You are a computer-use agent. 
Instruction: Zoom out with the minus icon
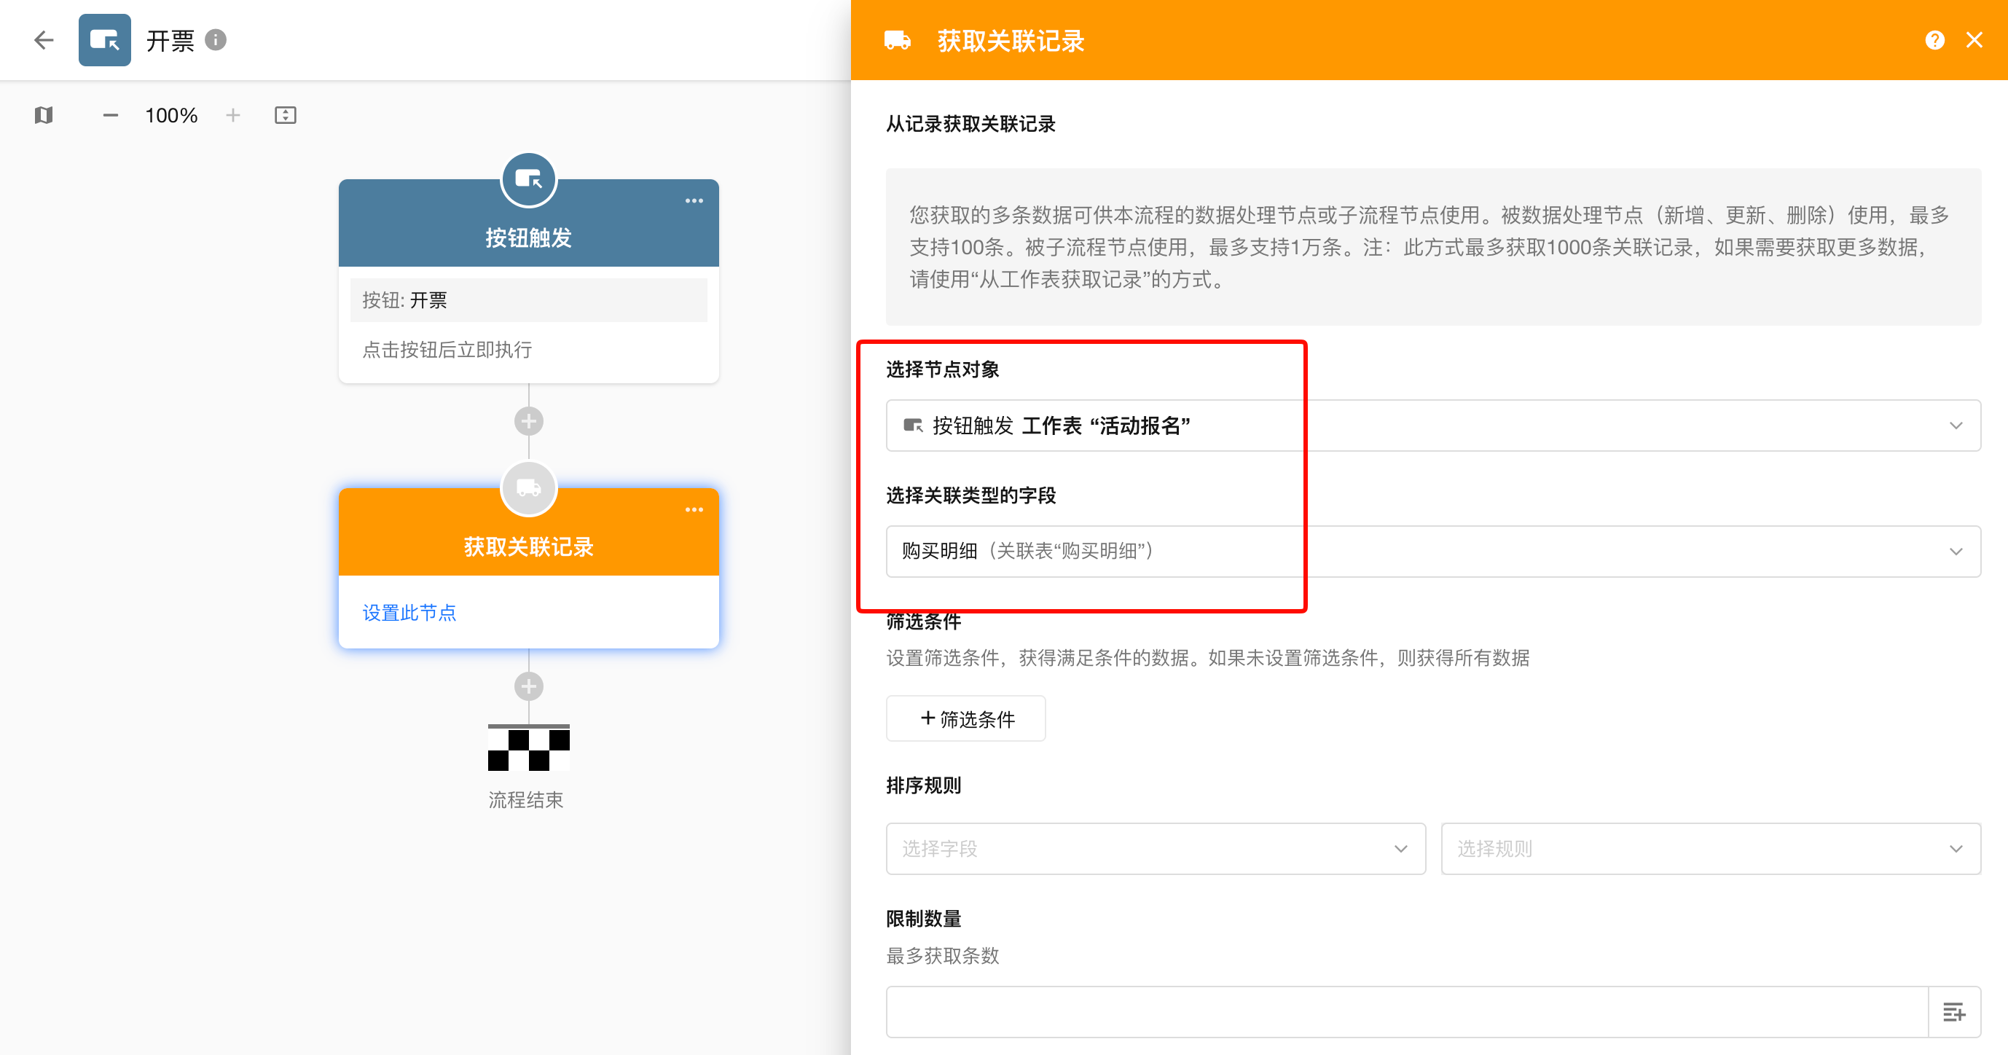[x=111, y=115]
